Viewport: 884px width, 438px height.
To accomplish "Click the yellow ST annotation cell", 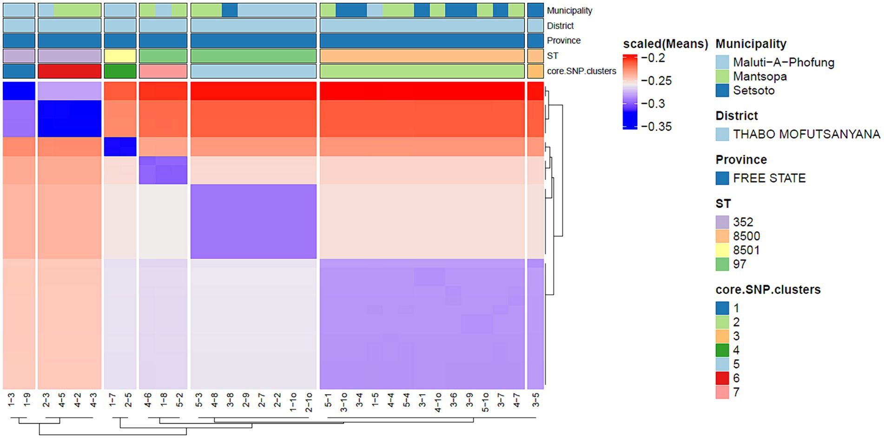I will [x=120, y=56].
